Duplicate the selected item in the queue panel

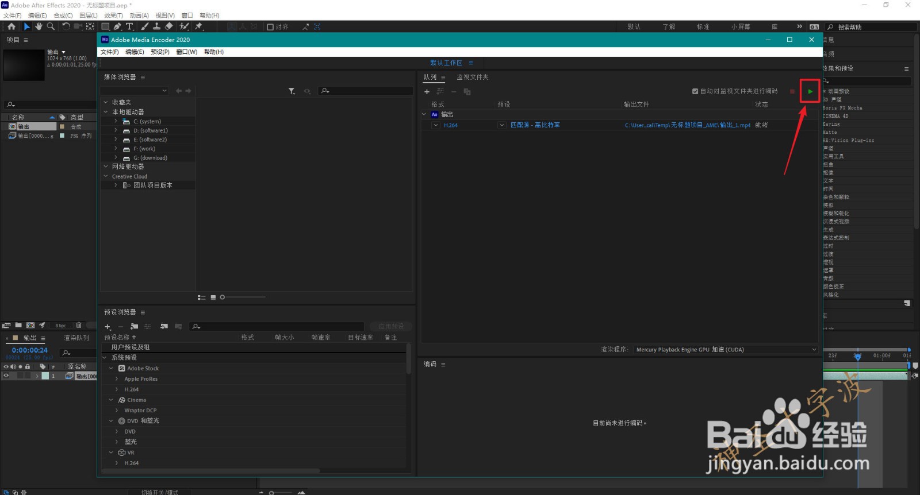coord(467,92)
